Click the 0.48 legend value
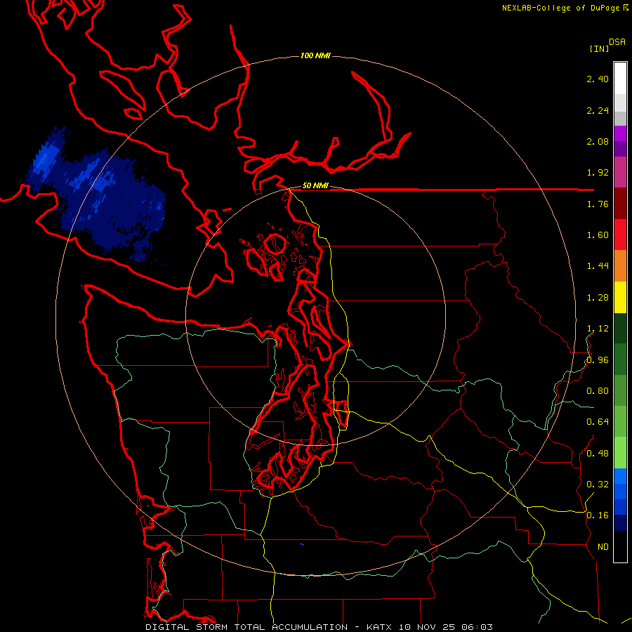 (598, 454)
